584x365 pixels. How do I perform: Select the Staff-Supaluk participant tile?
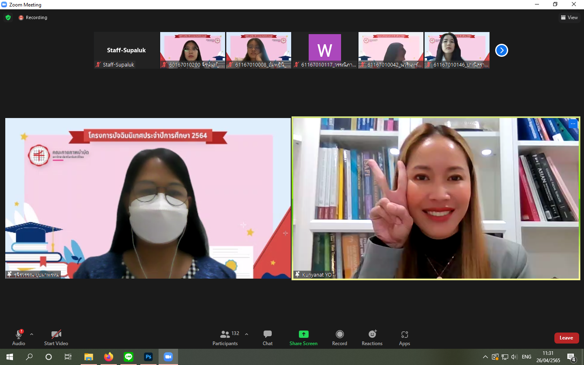point(127,50)
